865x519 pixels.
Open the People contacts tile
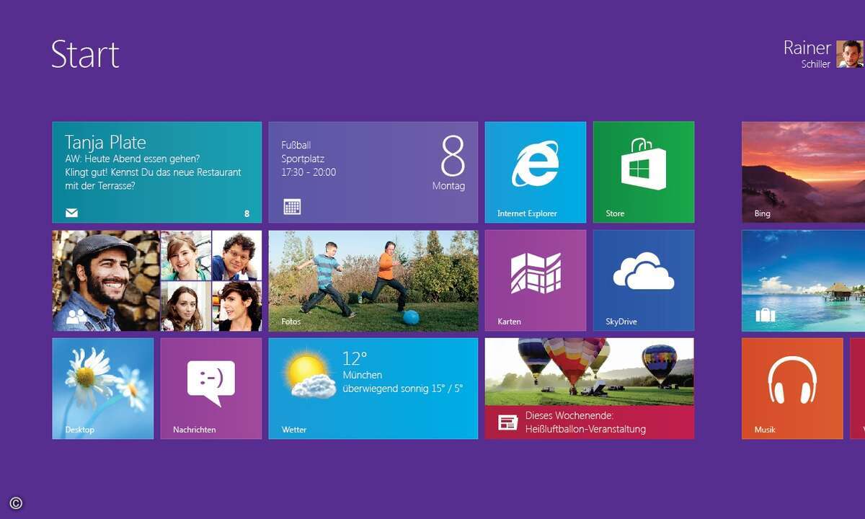pyautogui.click(x=157, y=280)
